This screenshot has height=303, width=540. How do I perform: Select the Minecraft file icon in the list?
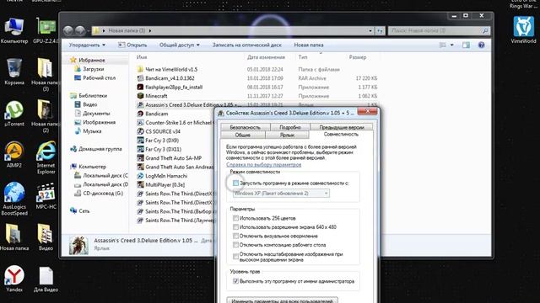pyautogui.click(x=140, y=96)
